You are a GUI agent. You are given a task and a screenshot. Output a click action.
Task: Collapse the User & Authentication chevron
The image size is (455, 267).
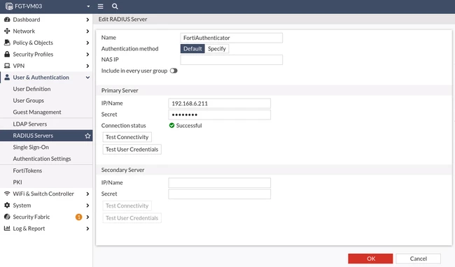click(87, 78)
